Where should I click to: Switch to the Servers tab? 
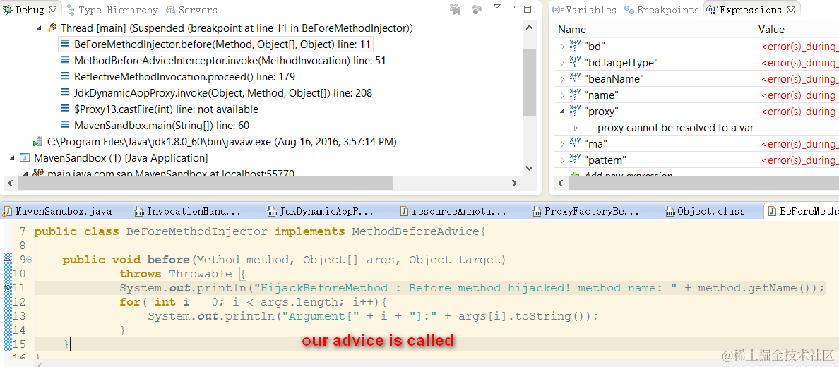191,10
